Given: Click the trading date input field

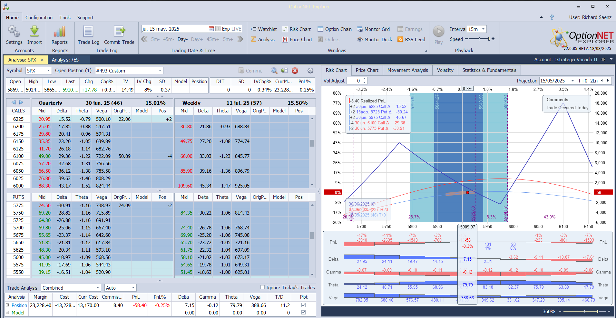Looking at the screenshot, I should point(175,29).
